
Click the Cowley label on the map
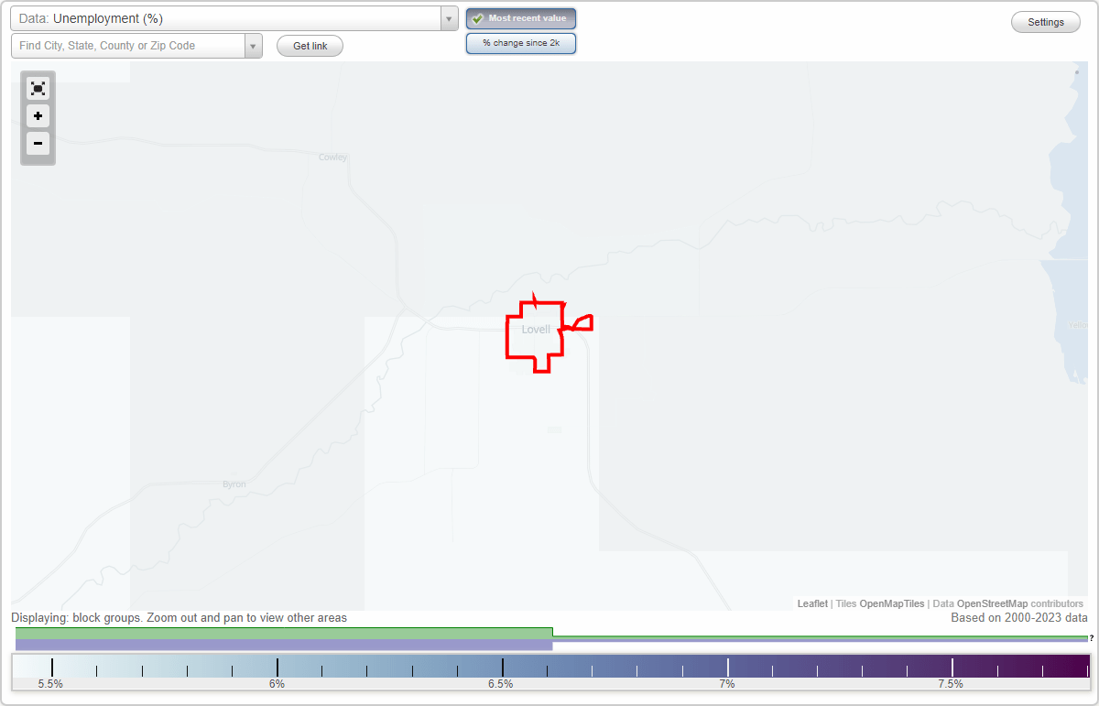[332, 156]
